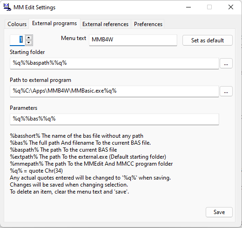The width and height of the screenshot is (242, 228).
Task: Click the MM Edit app icon in title bar
Action: pyautogui.click(x=7, y=7)
